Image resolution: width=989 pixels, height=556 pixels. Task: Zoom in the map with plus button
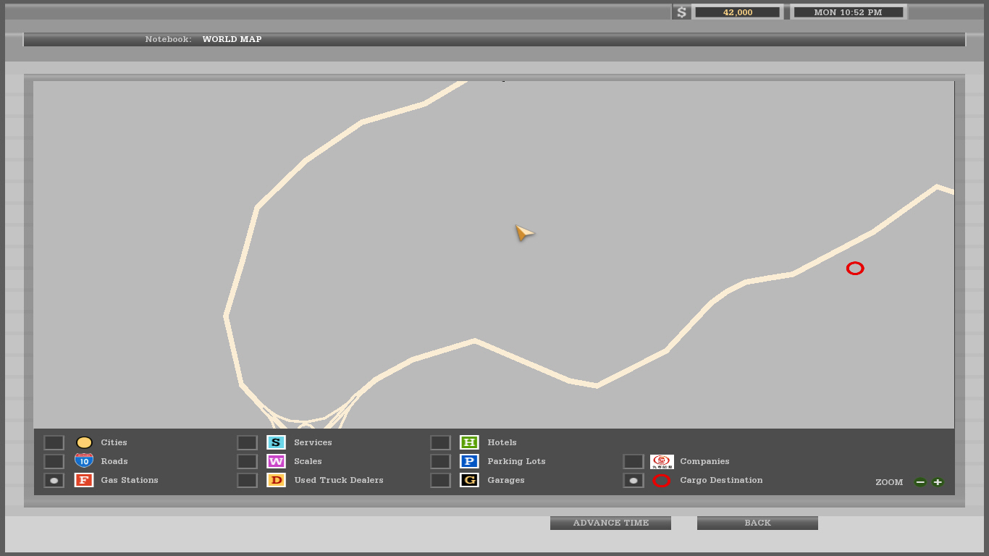coord(938,482)
